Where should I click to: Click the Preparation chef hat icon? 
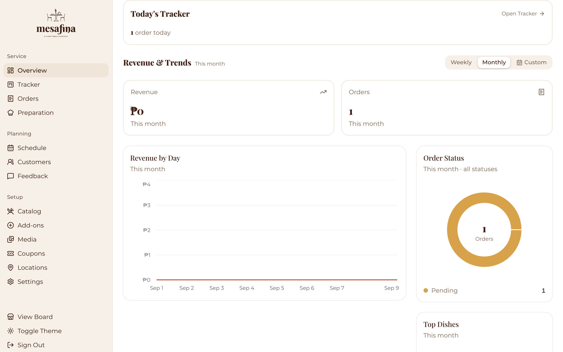[11, 113]
